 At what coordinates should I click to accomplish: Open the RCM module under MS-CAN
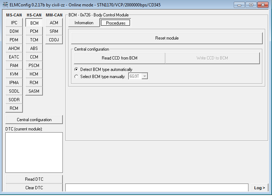[14, 108]
